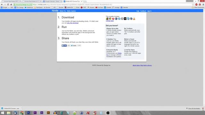
Task: Open the CNET bookmark
Action: tap(83, 7)
